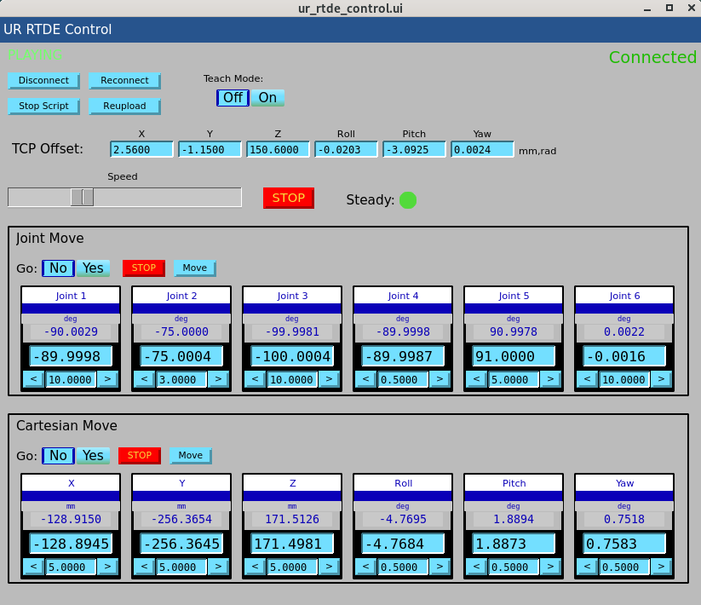The width and height of the screenshot is (701, 605).
Task: Decrement Joint 2 with its left arrow
Action: 145,379
